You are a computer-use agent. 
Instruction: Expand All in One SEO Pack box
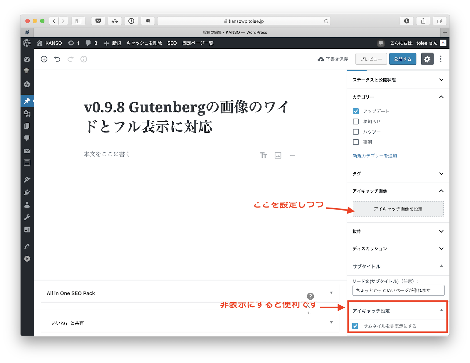[x=331, y=293]
